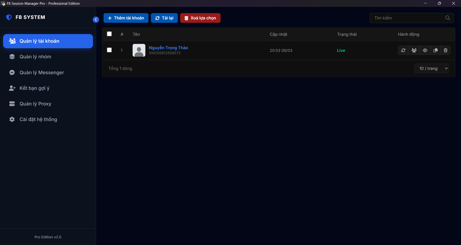
Task: Click the Pro Edition v2.0 label
Action: click(48, 237)
